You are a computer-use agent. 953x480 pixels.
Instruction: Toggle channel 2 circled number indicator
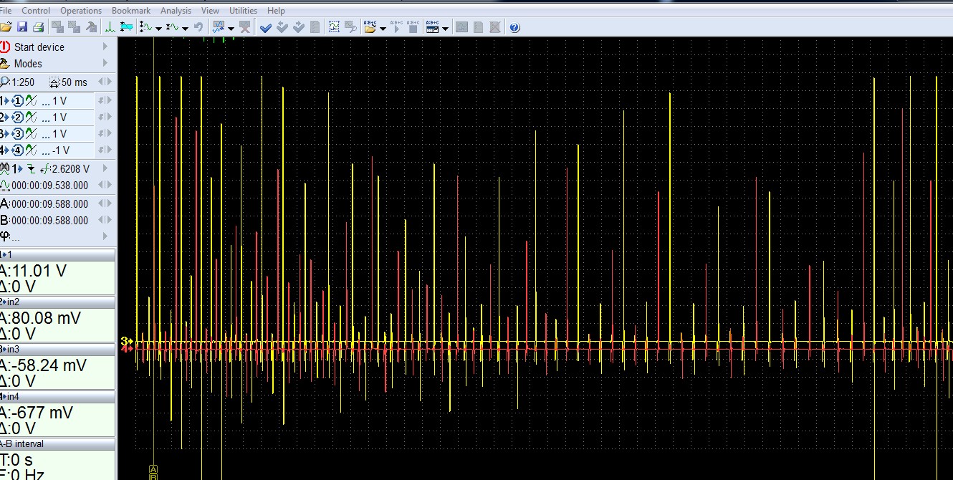tap(18, 117)
